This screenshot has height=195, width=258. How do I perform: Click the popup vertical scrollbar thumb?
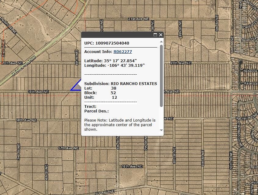click(162, 76)
